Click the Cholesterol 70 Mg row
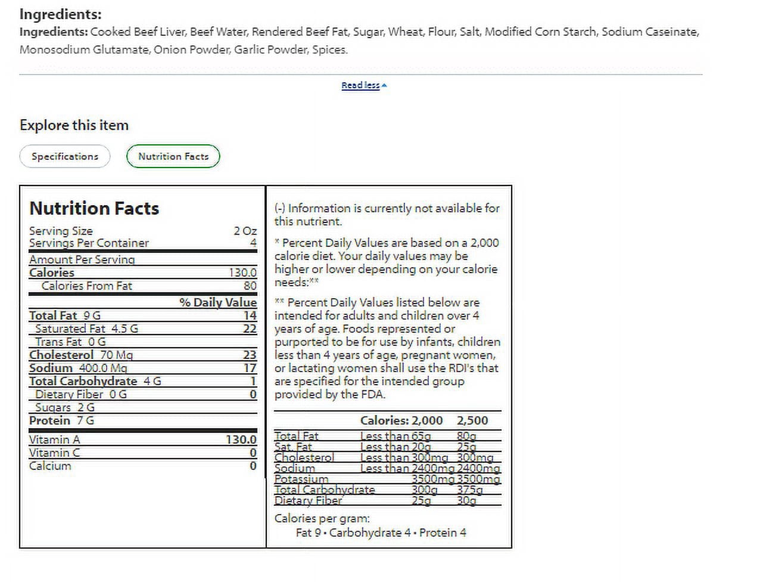This screenshot has height=582, width=766. tap(143, 355)
